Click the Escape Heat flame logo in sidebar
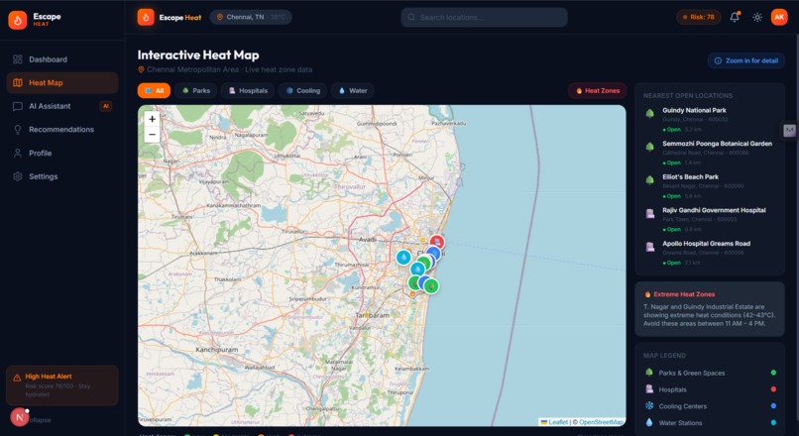 coord(17,20)
